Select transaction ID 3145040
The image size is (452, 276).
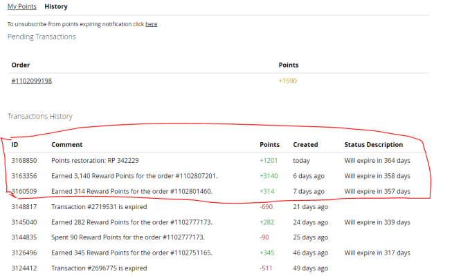tap(24, 222)
